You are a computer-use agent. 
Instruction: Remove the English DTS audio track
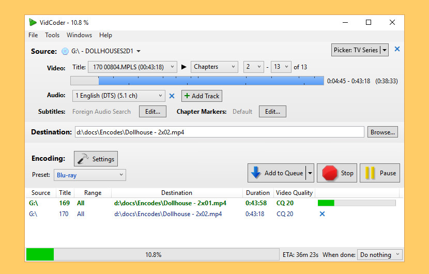pyautogui.click(x=172, y=96)
